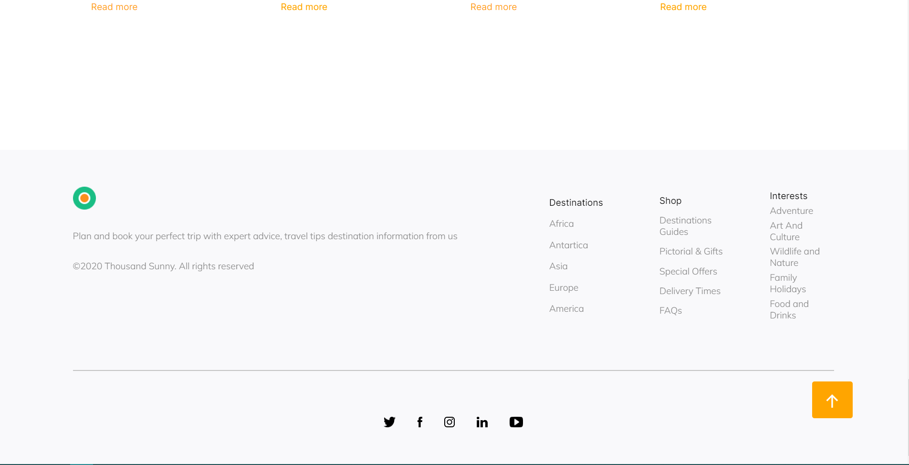The height and width of the screenshot is (465, 909).
Task: View the Special Offers link
Action: point(688,272)
